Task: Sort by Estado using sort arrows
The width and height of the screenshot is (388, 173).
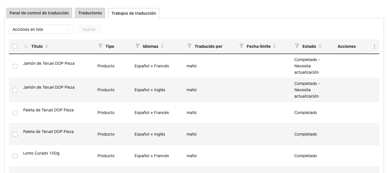Action: click(x=320, y=46)
